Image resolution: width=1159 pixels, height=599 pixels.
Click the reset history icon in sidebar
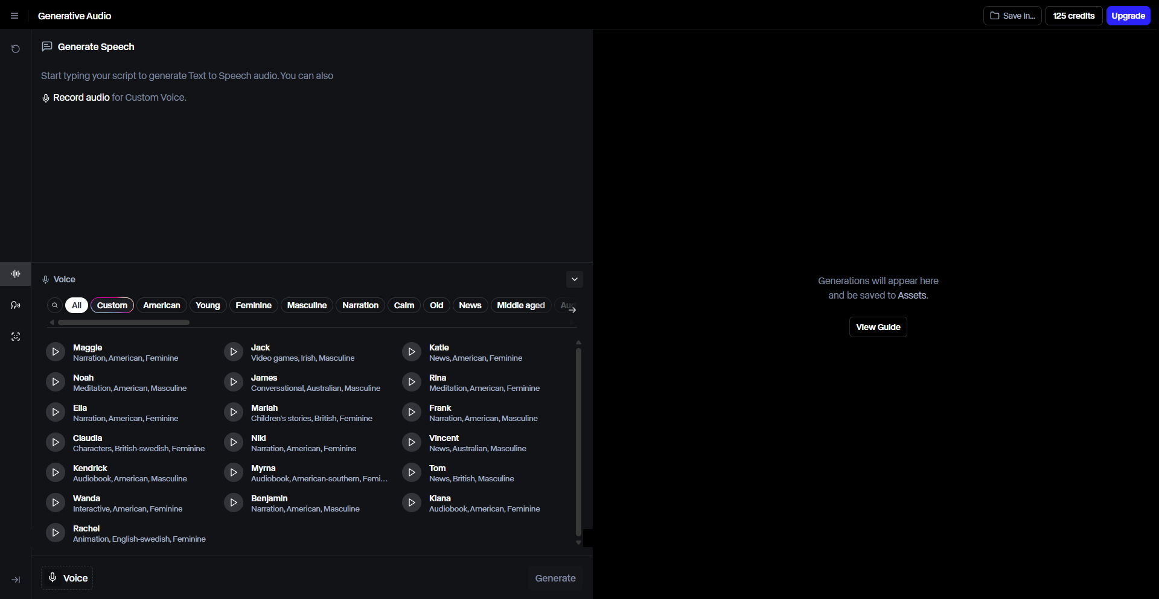(16, 49)
